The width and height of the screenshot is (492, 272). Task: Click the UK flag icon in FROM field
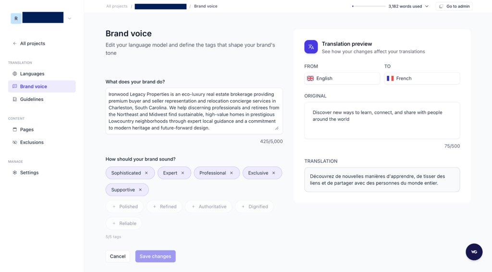click(310, 78)
